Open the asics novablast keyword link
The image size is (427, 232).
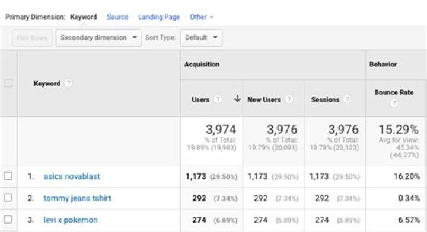click(72, 176)
